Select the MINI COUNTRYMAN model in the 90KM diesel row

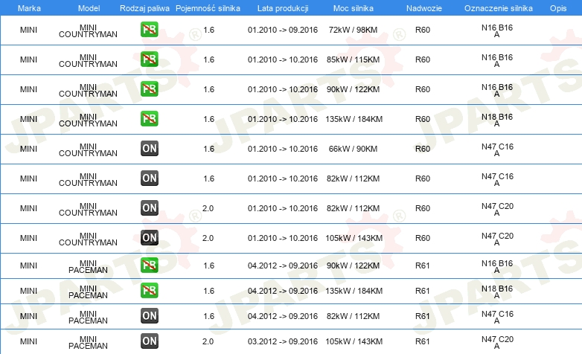(88, 149)
